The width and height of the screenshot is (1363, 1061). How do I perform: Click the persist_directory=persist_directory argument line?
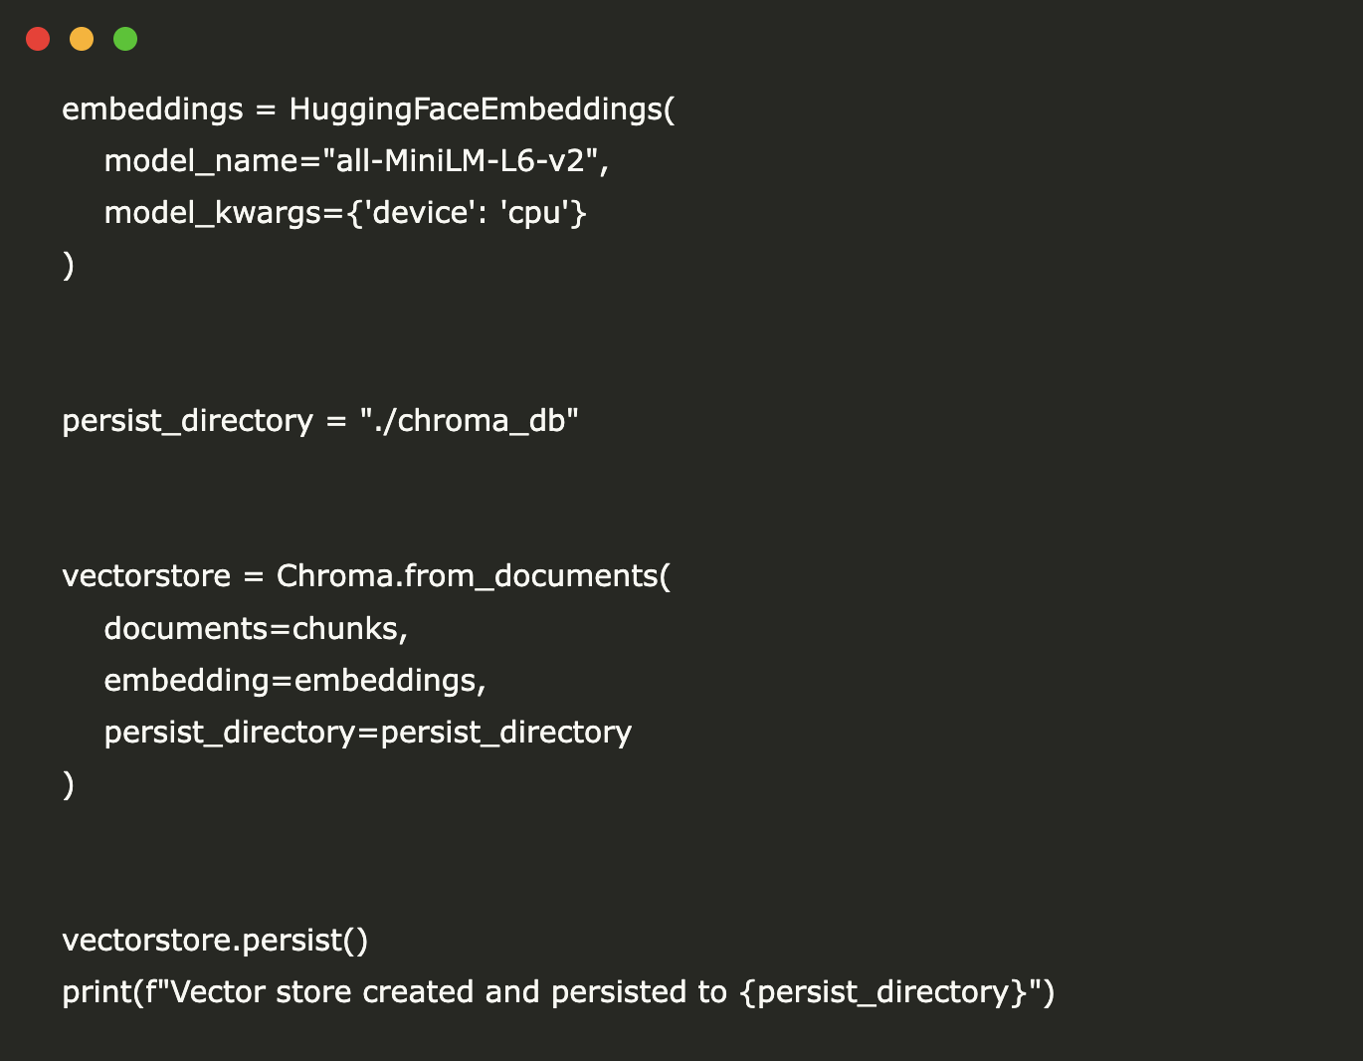click(367, 732)
